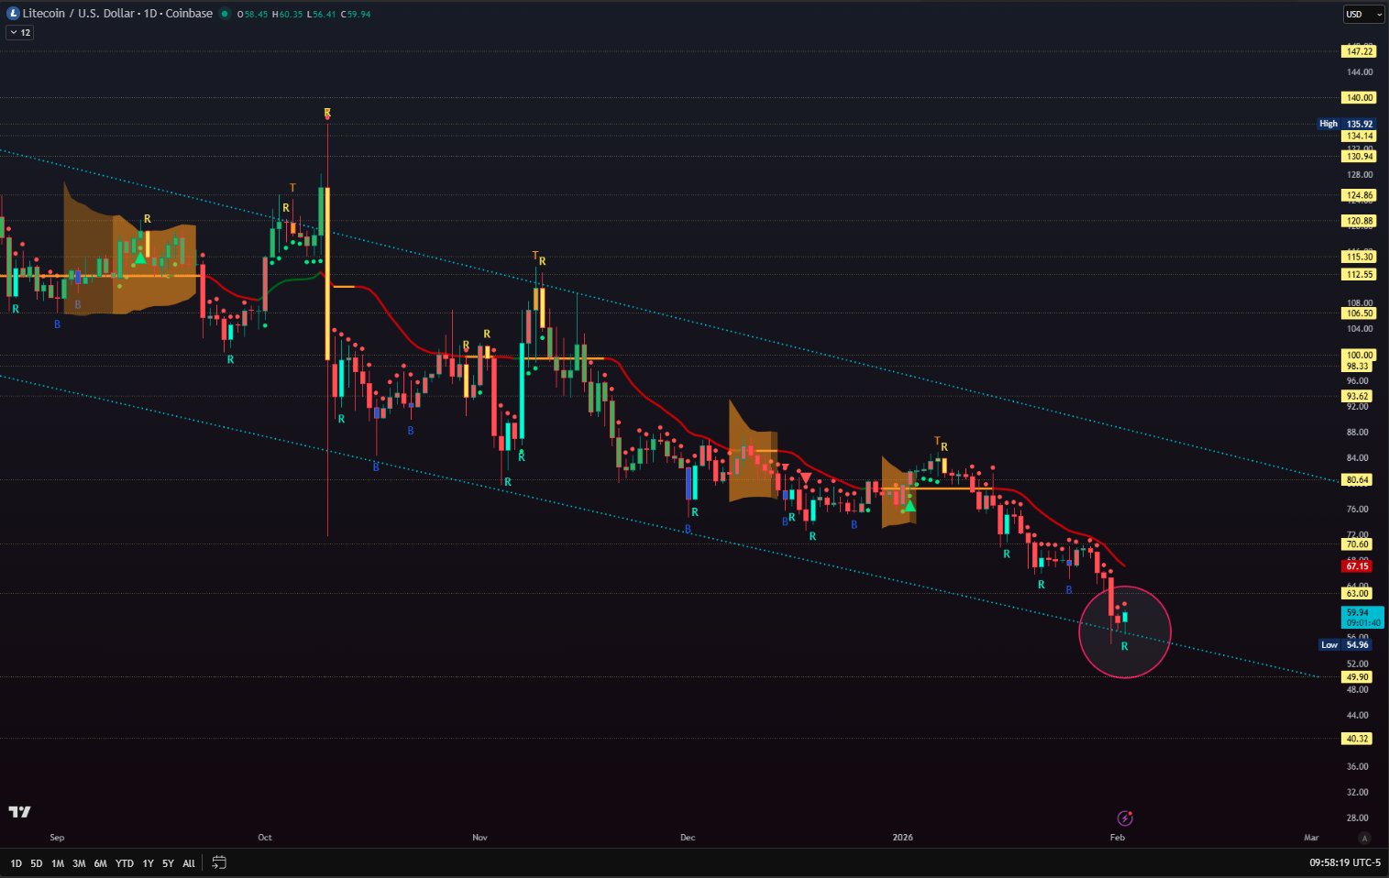
Task: Click the Litecoin coin logo icon
Action: point(13,14)
